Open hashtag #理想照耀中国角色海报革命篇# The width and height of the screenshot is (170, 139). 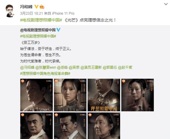tap(45, 74)
